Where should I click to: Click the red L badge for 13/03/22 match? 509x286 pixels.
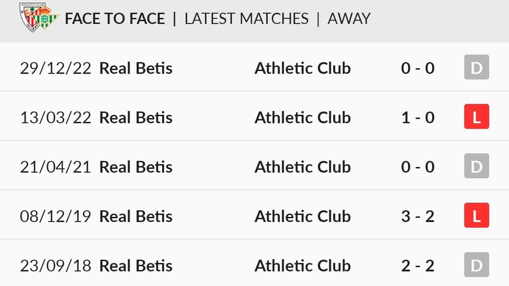tap(476, 117)
